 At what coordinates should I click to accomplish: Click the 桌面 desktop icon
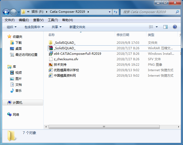(12, 49)
